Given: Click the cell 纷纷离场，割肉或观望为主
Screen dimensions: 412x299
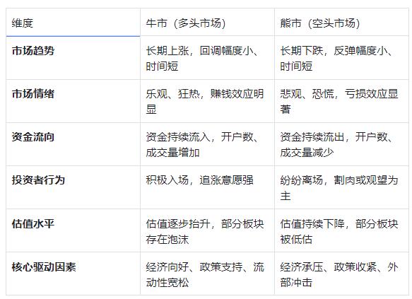Looking at the screenshot, I should coord(341,187).
